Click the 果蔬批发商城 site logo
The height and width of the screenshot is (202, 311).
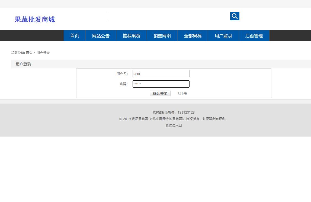click(34, 19)
